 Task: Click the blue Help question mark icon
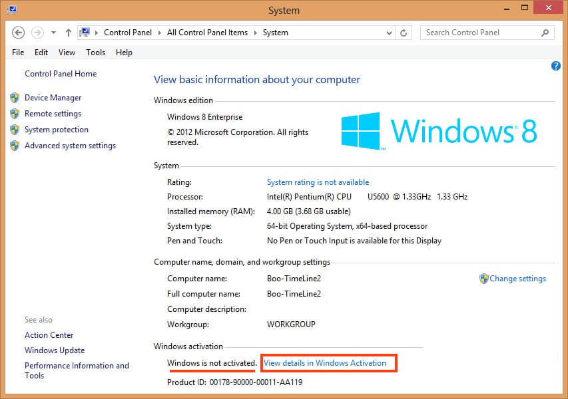tap(556, 66)
